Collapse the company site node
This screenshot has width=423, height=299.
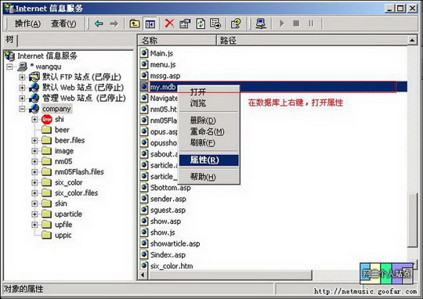pos(22,109)
